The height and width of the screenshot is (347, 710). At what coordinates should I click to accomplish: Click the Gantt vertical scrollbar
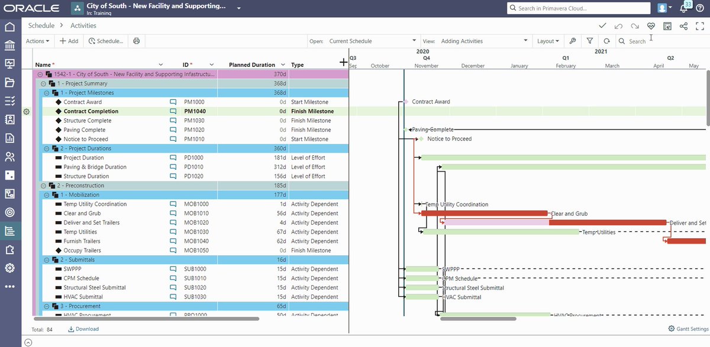point(708,99)
